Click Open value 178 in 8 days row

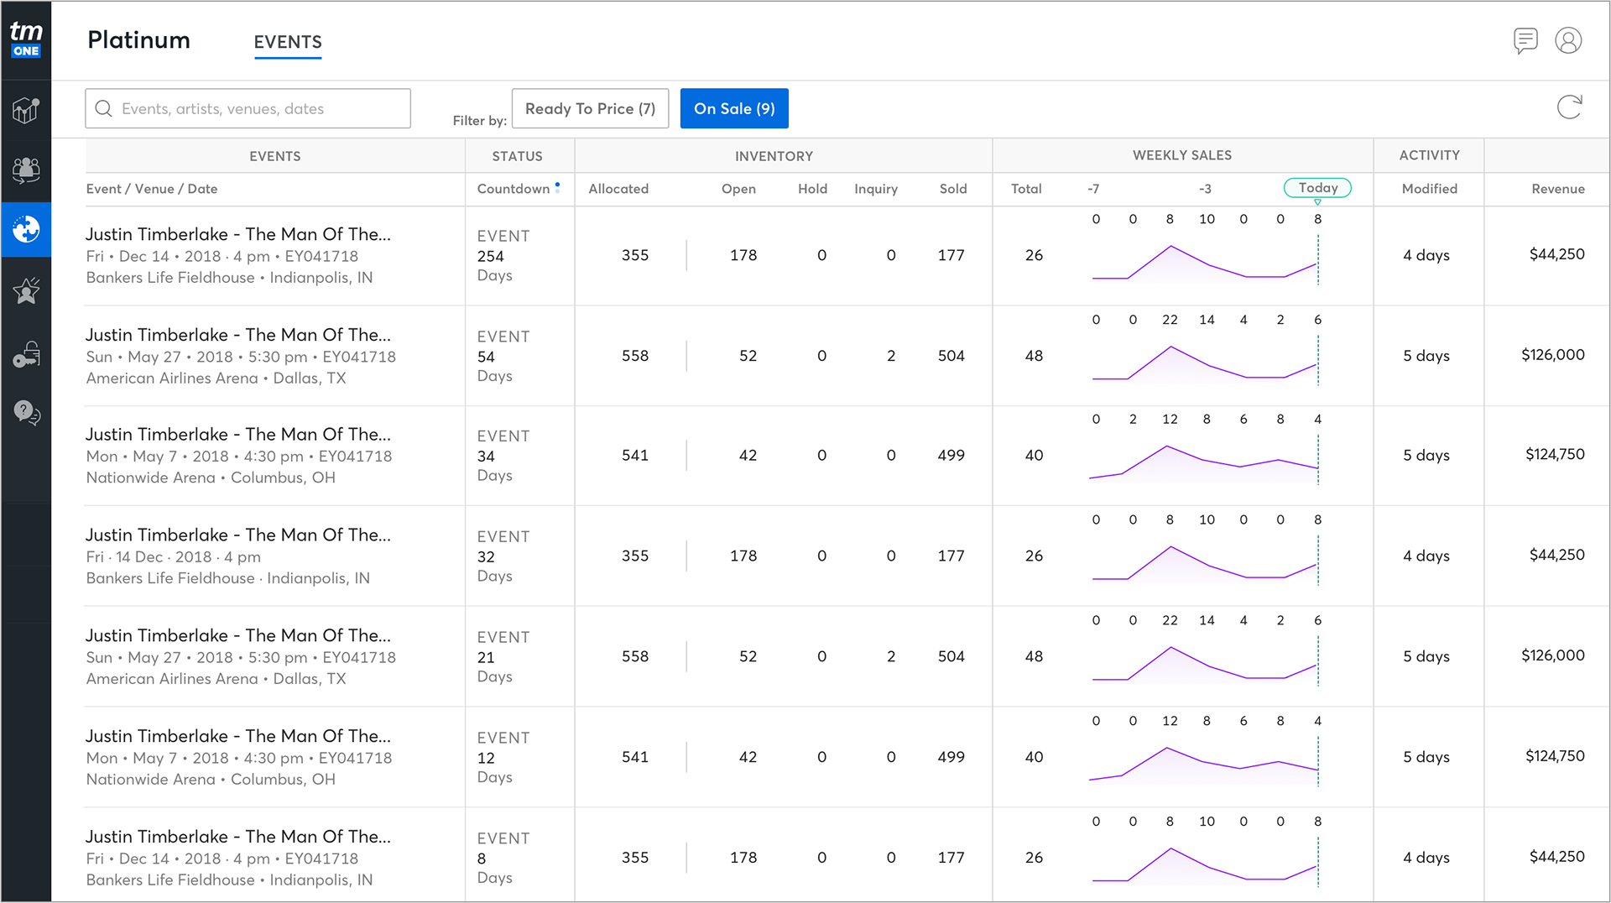click(x=743, y=859)
